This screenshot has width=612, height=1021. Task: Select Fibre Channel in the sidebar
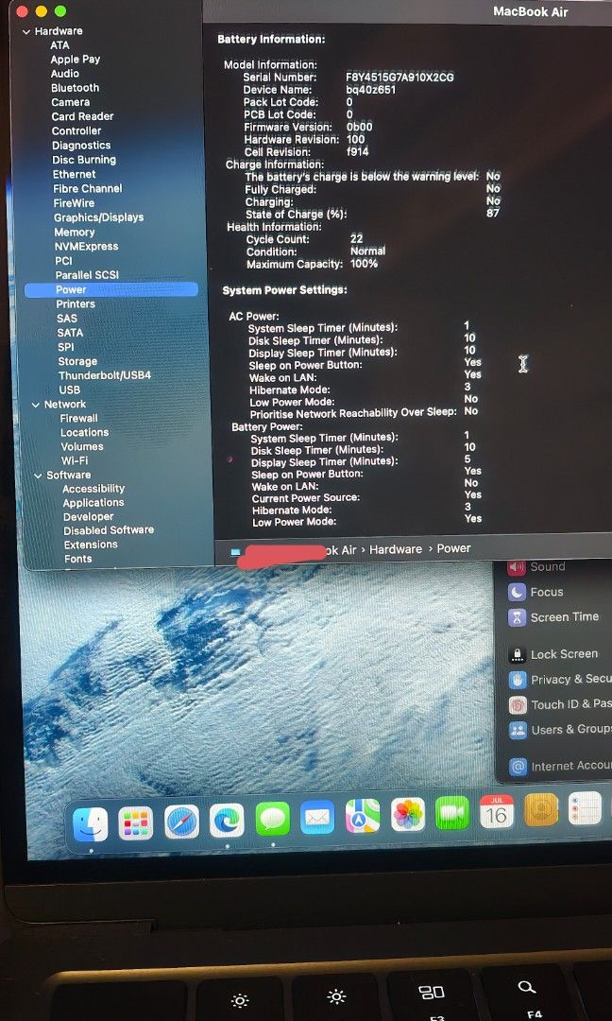pos(88,189)
